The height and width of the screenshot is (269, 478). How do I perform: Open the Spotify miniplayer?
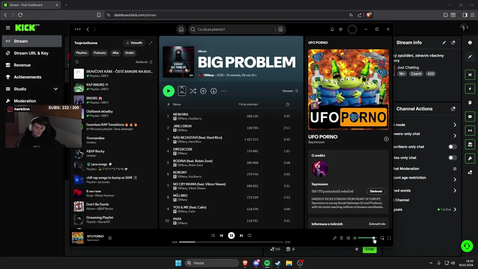382,238
